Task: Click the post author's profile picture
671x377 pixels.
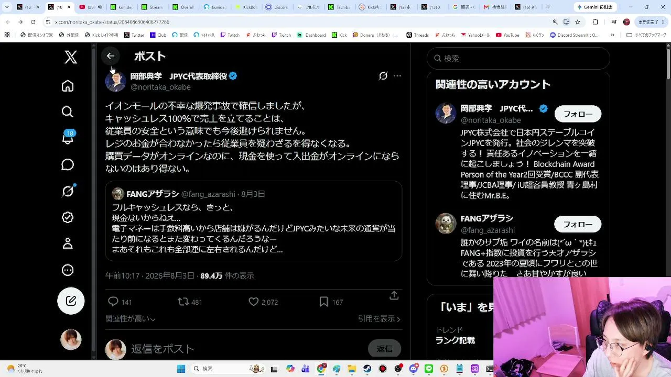Action: click(x=115, y=81)
